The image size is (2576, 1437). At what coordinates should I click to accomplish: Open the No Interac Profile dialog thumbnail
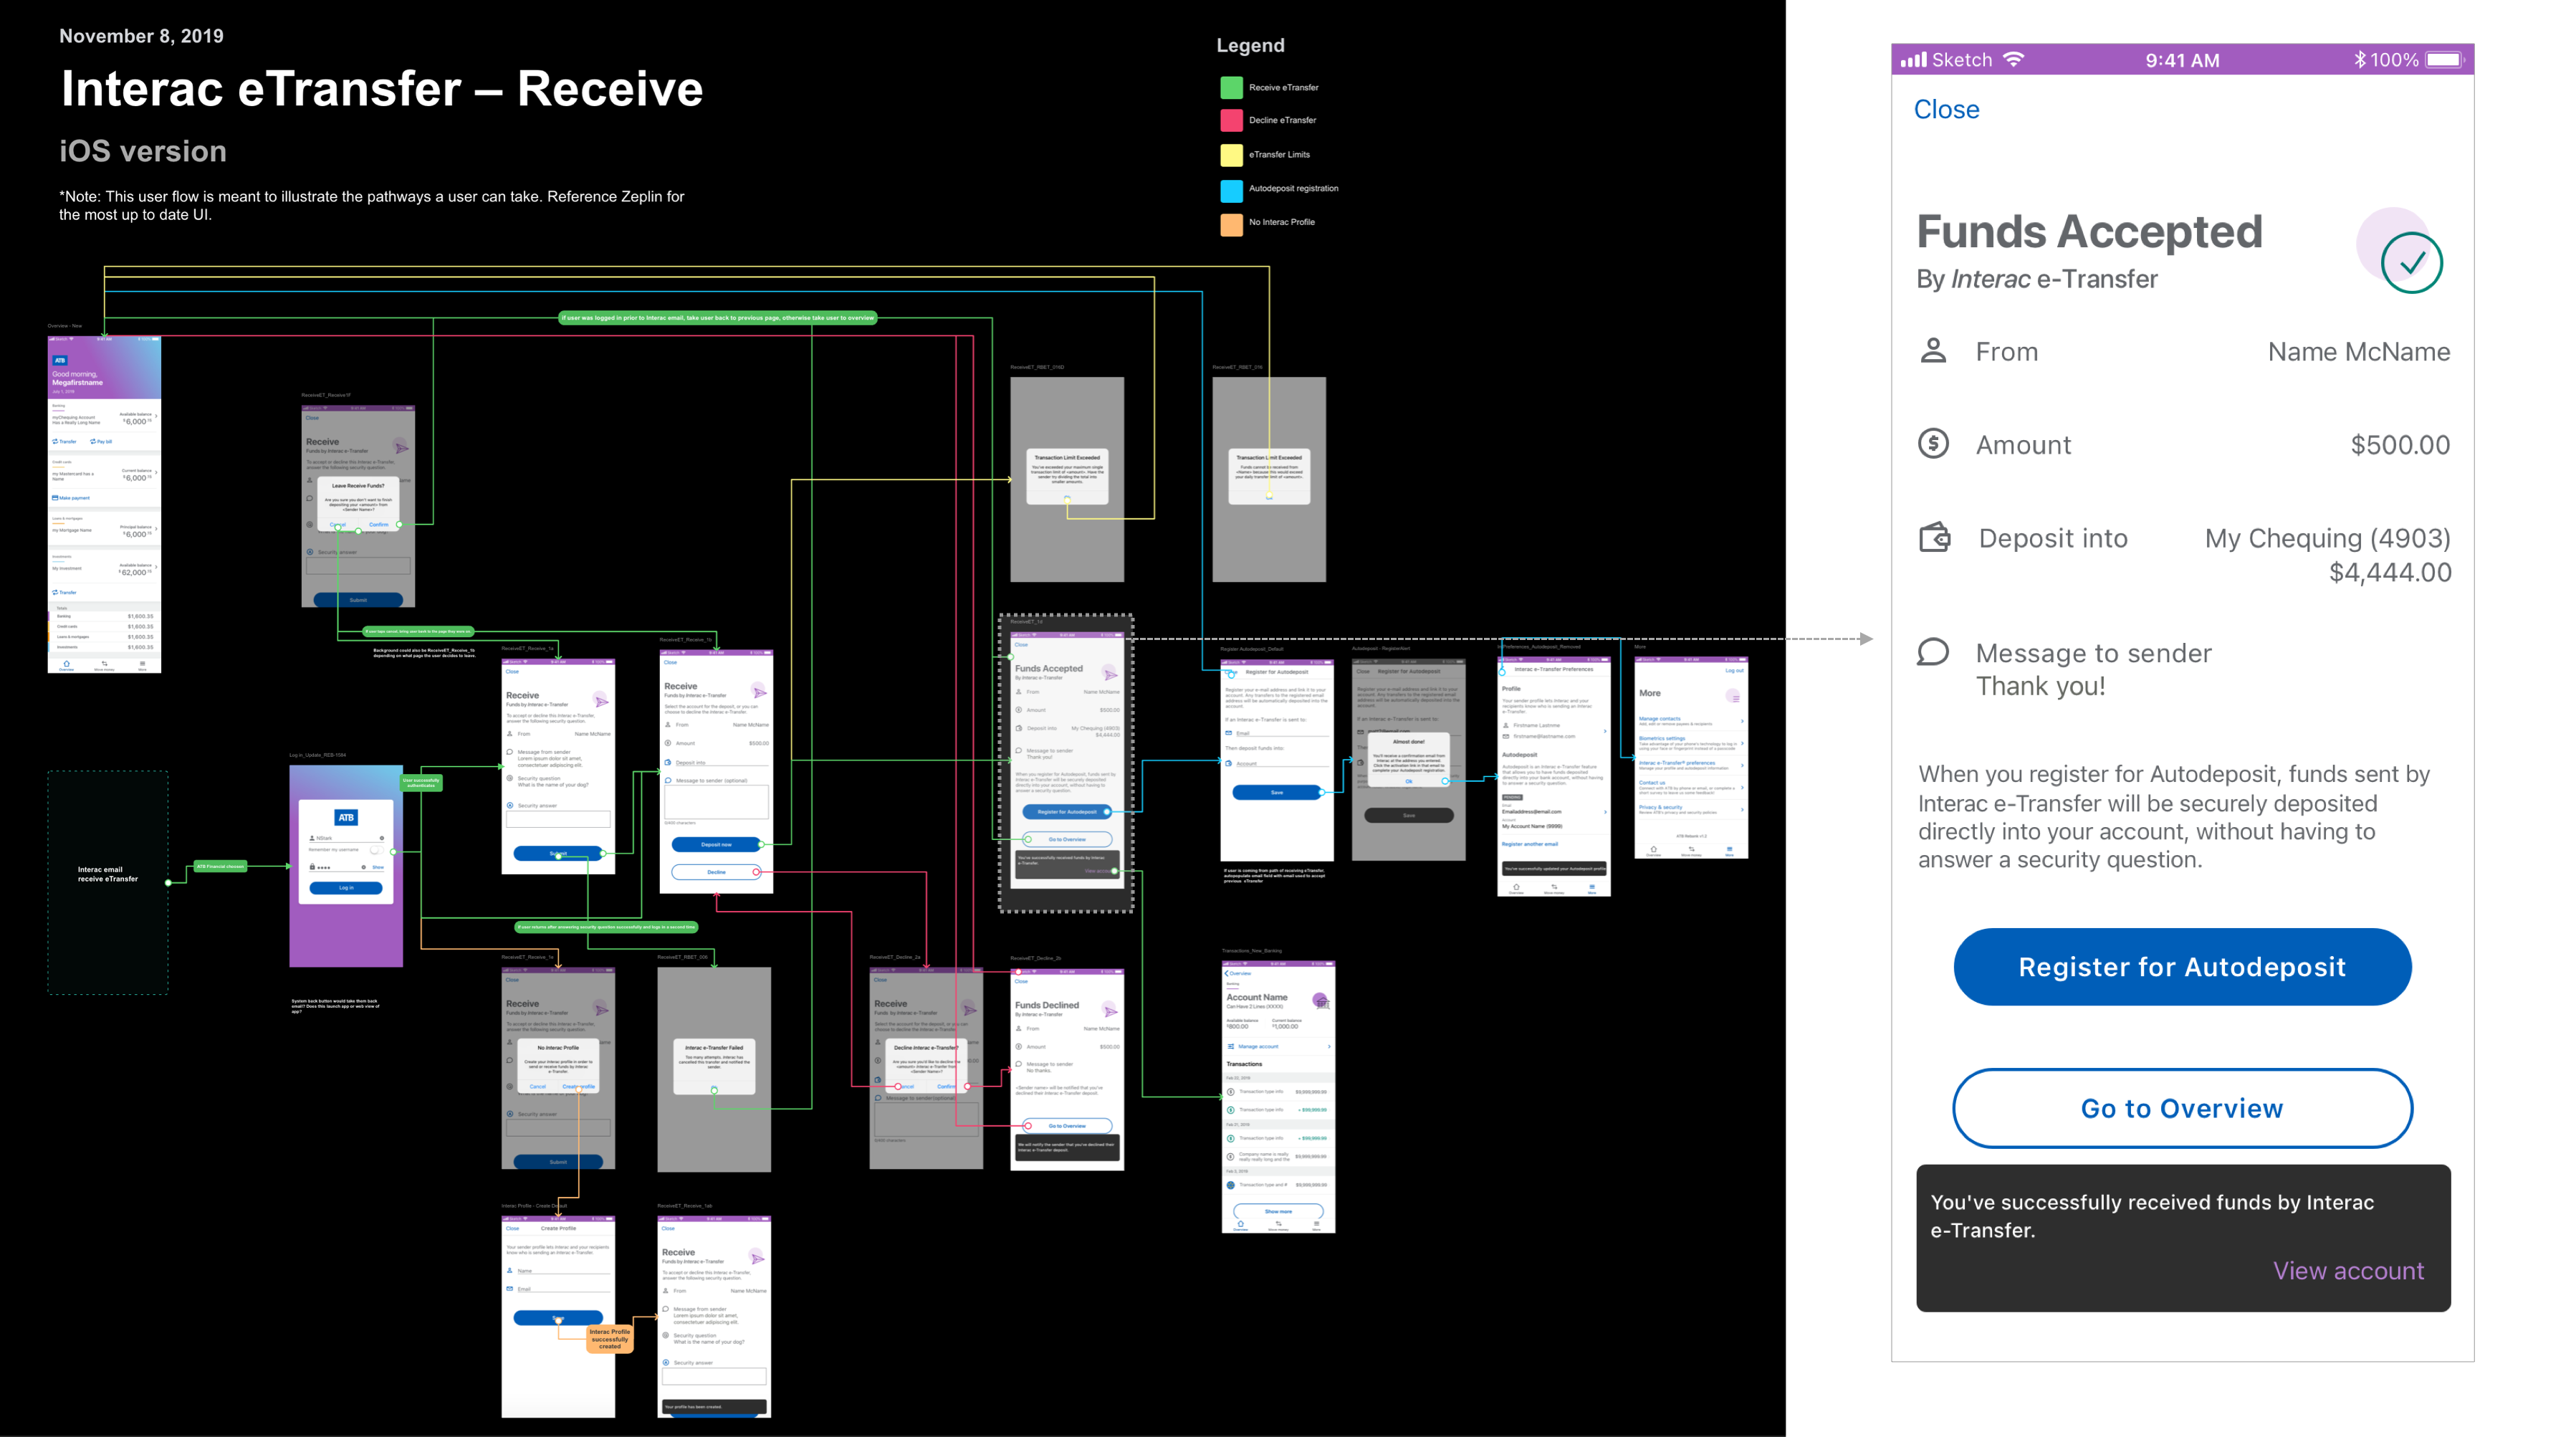pos(558,1068)
